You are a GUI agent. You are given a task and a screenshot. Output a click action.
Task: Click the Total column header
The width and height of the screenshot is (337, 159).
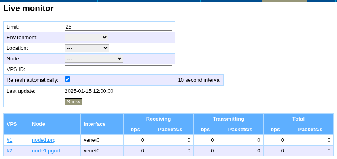[x=298, y=119]
